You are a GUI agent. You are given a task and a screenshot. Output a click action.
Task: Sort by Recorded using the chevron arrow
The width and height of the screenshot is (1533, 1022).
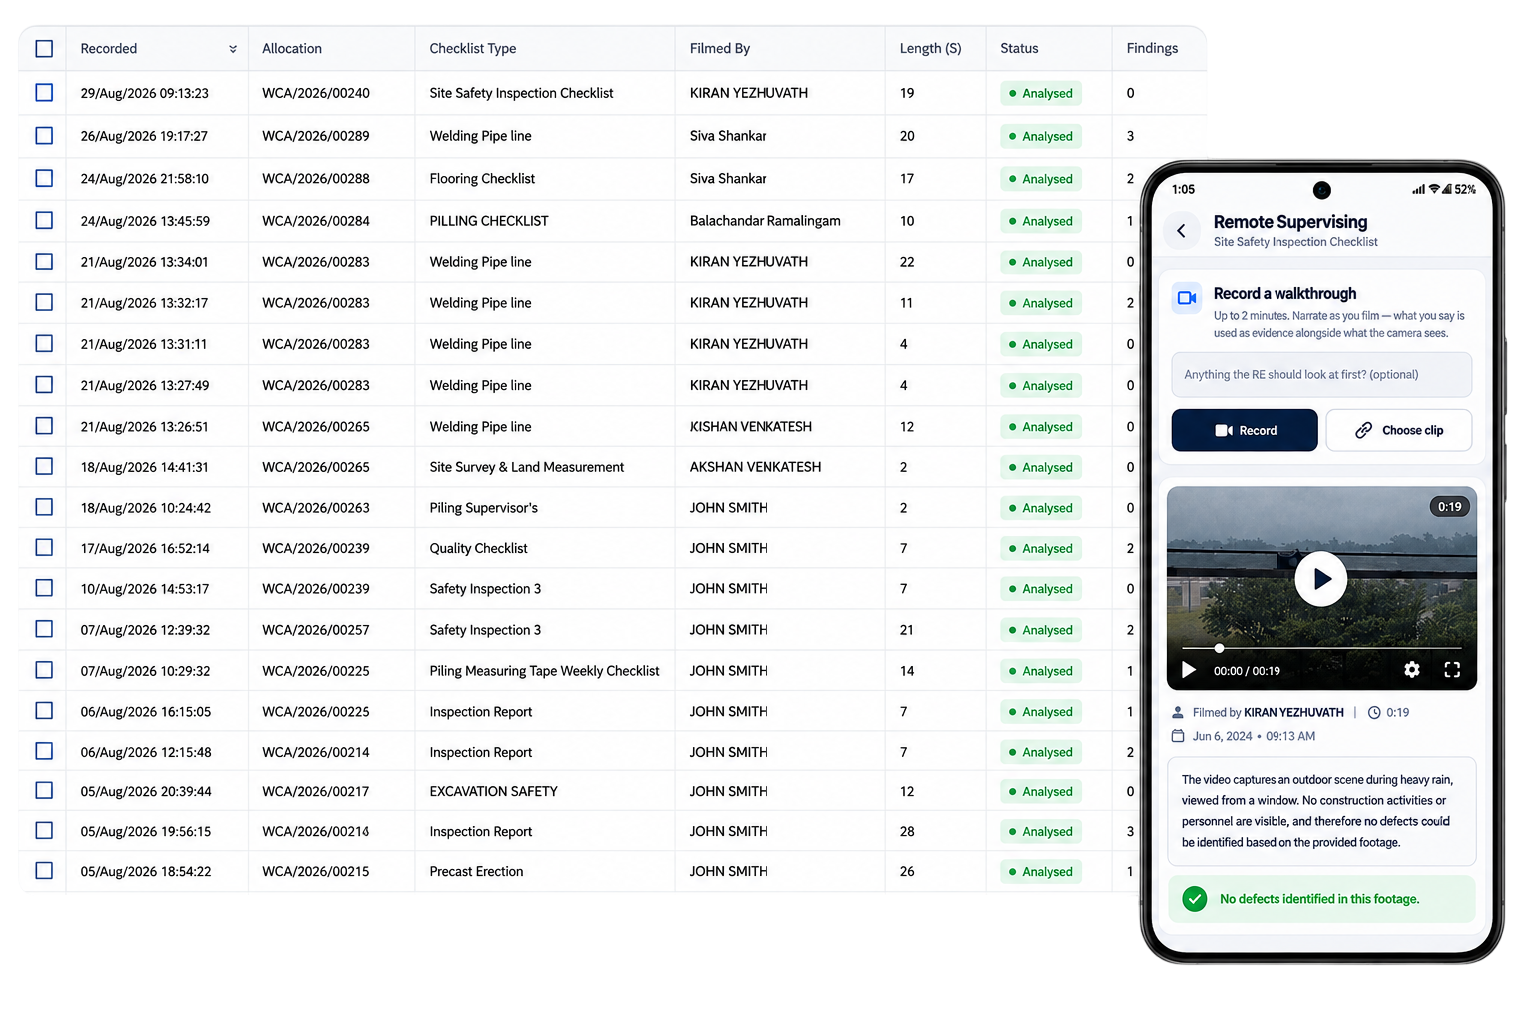tap(233, 49)
